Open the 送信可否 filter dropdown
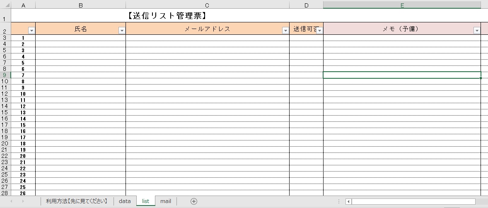Screen dimensions: 488x208 click(319, 31)
